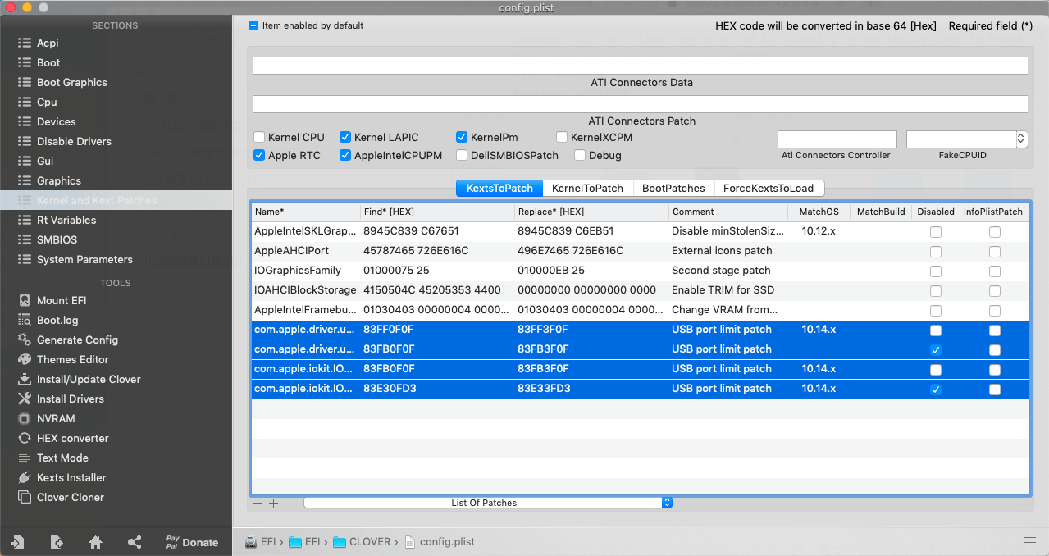Expand the FakeCPUID combo box
The width and height of the screenshot is (1049, 556).
pos(1021,139)
